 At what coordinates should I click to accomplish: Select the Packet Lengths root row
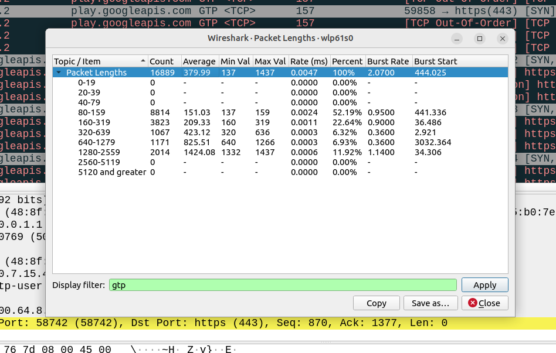(x=280, y=73)
